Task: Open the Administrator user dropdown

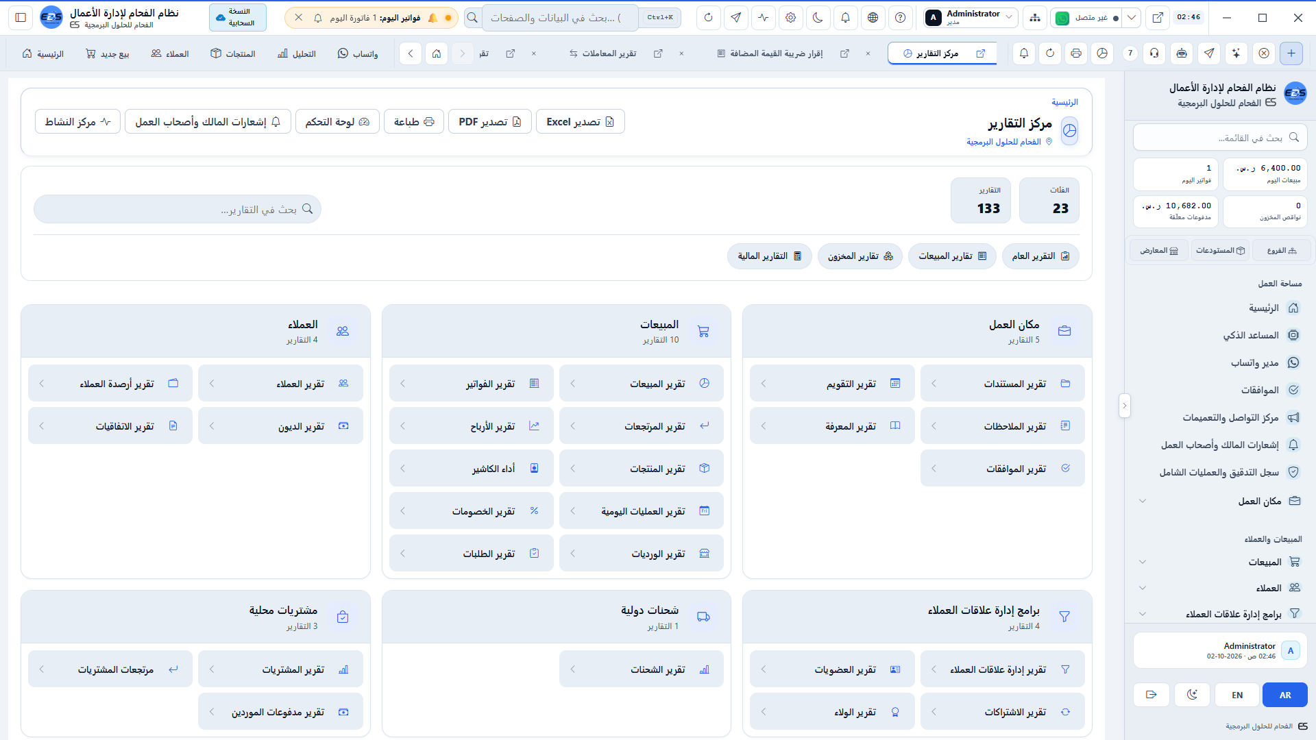Action: coord(970,18)
